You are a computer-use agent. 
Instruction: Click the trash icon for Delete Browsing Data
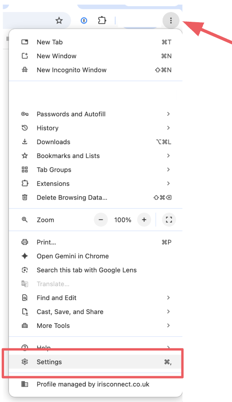24,197
